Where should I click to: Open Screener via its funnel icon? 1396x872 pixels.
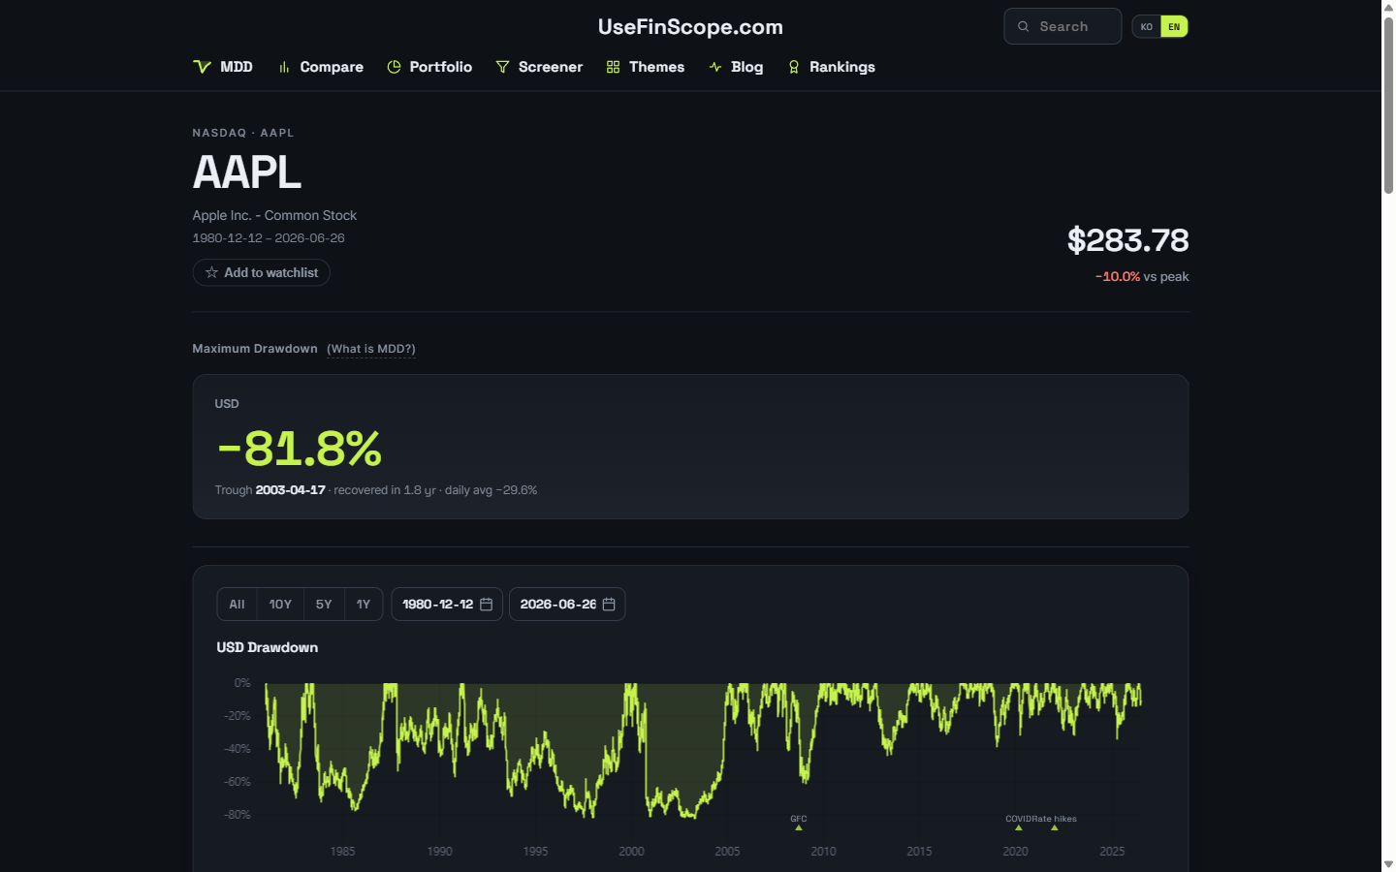coord(502,67)
